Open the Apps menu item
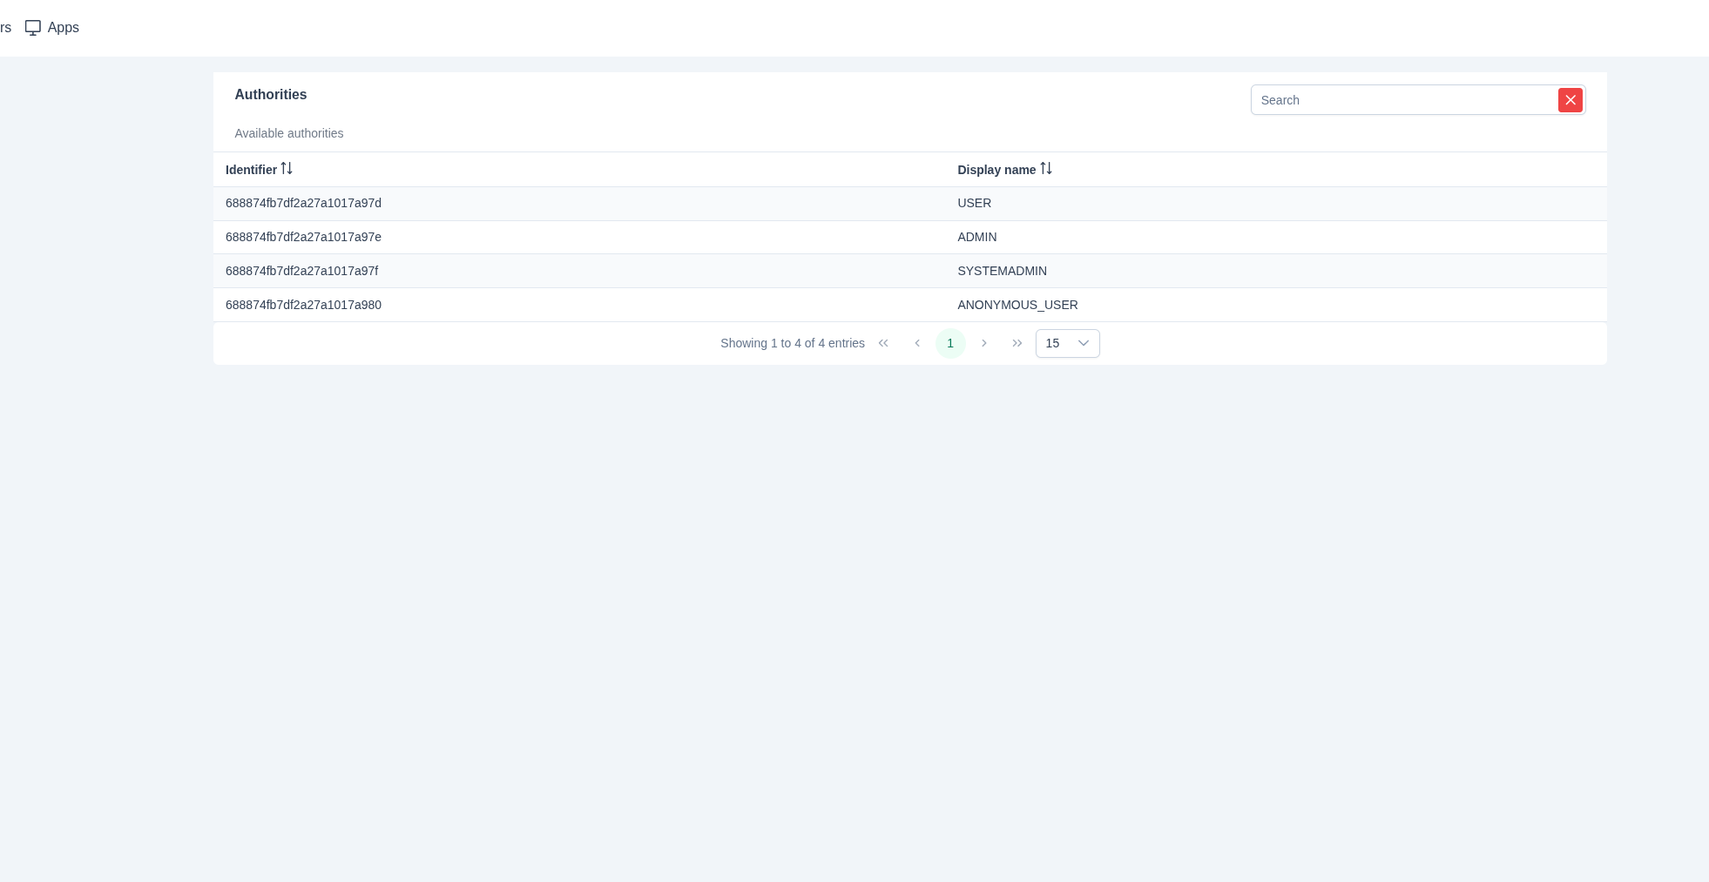The image size is (1709, 882). pos(63,28)
